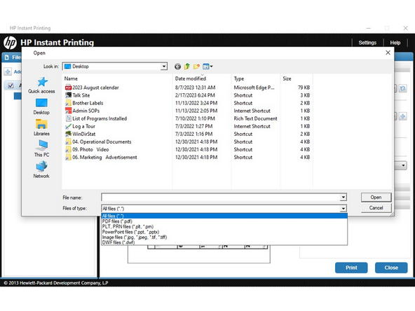Click the Open button in the dialog

[x=376, y=198]
